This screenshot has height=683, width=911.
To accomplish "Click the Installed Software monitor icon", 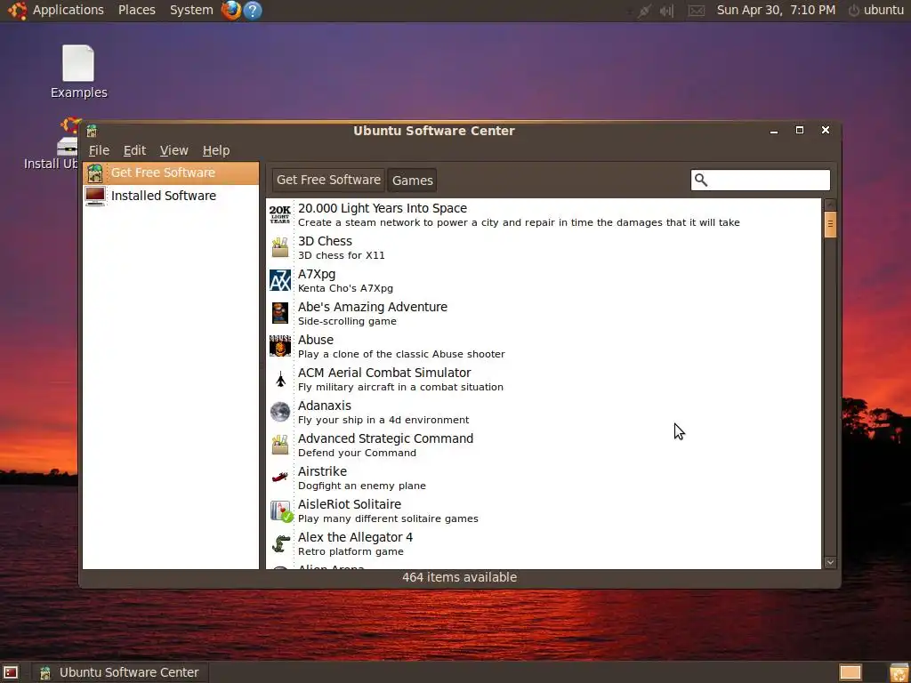I will 94,196.
